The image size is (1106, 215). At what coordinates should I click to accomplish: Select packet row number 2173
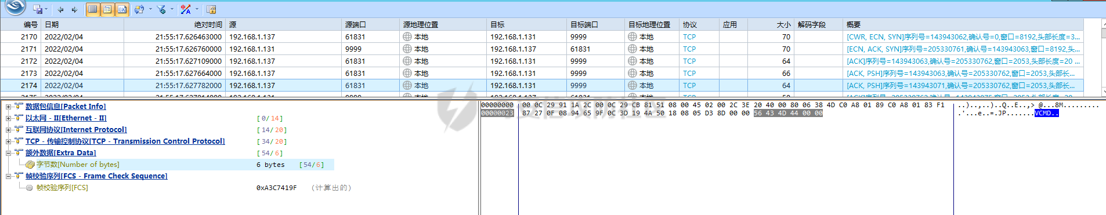click(x=541, y=74)
